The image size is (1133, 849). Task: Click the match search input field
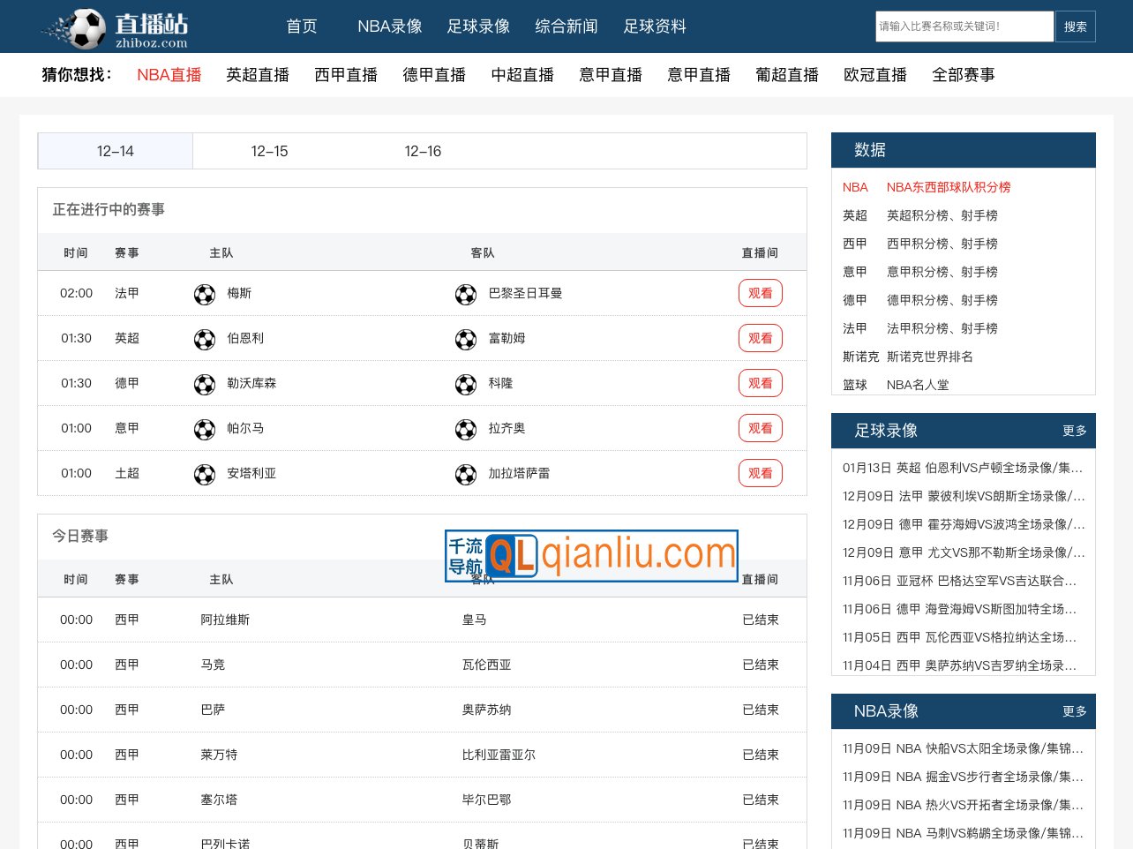(x=964, y=26)
